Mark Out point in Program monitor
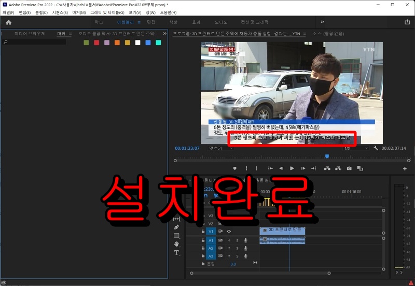The width and height of the screenshot is (415, 286). 256,168
